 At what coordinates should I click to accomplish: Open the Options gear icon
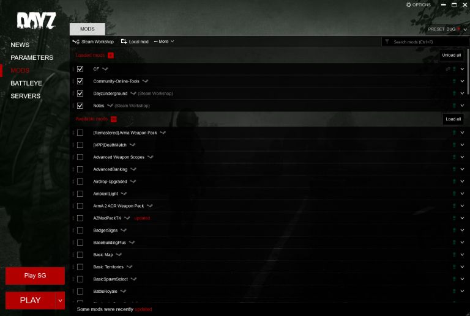(409, 5)
